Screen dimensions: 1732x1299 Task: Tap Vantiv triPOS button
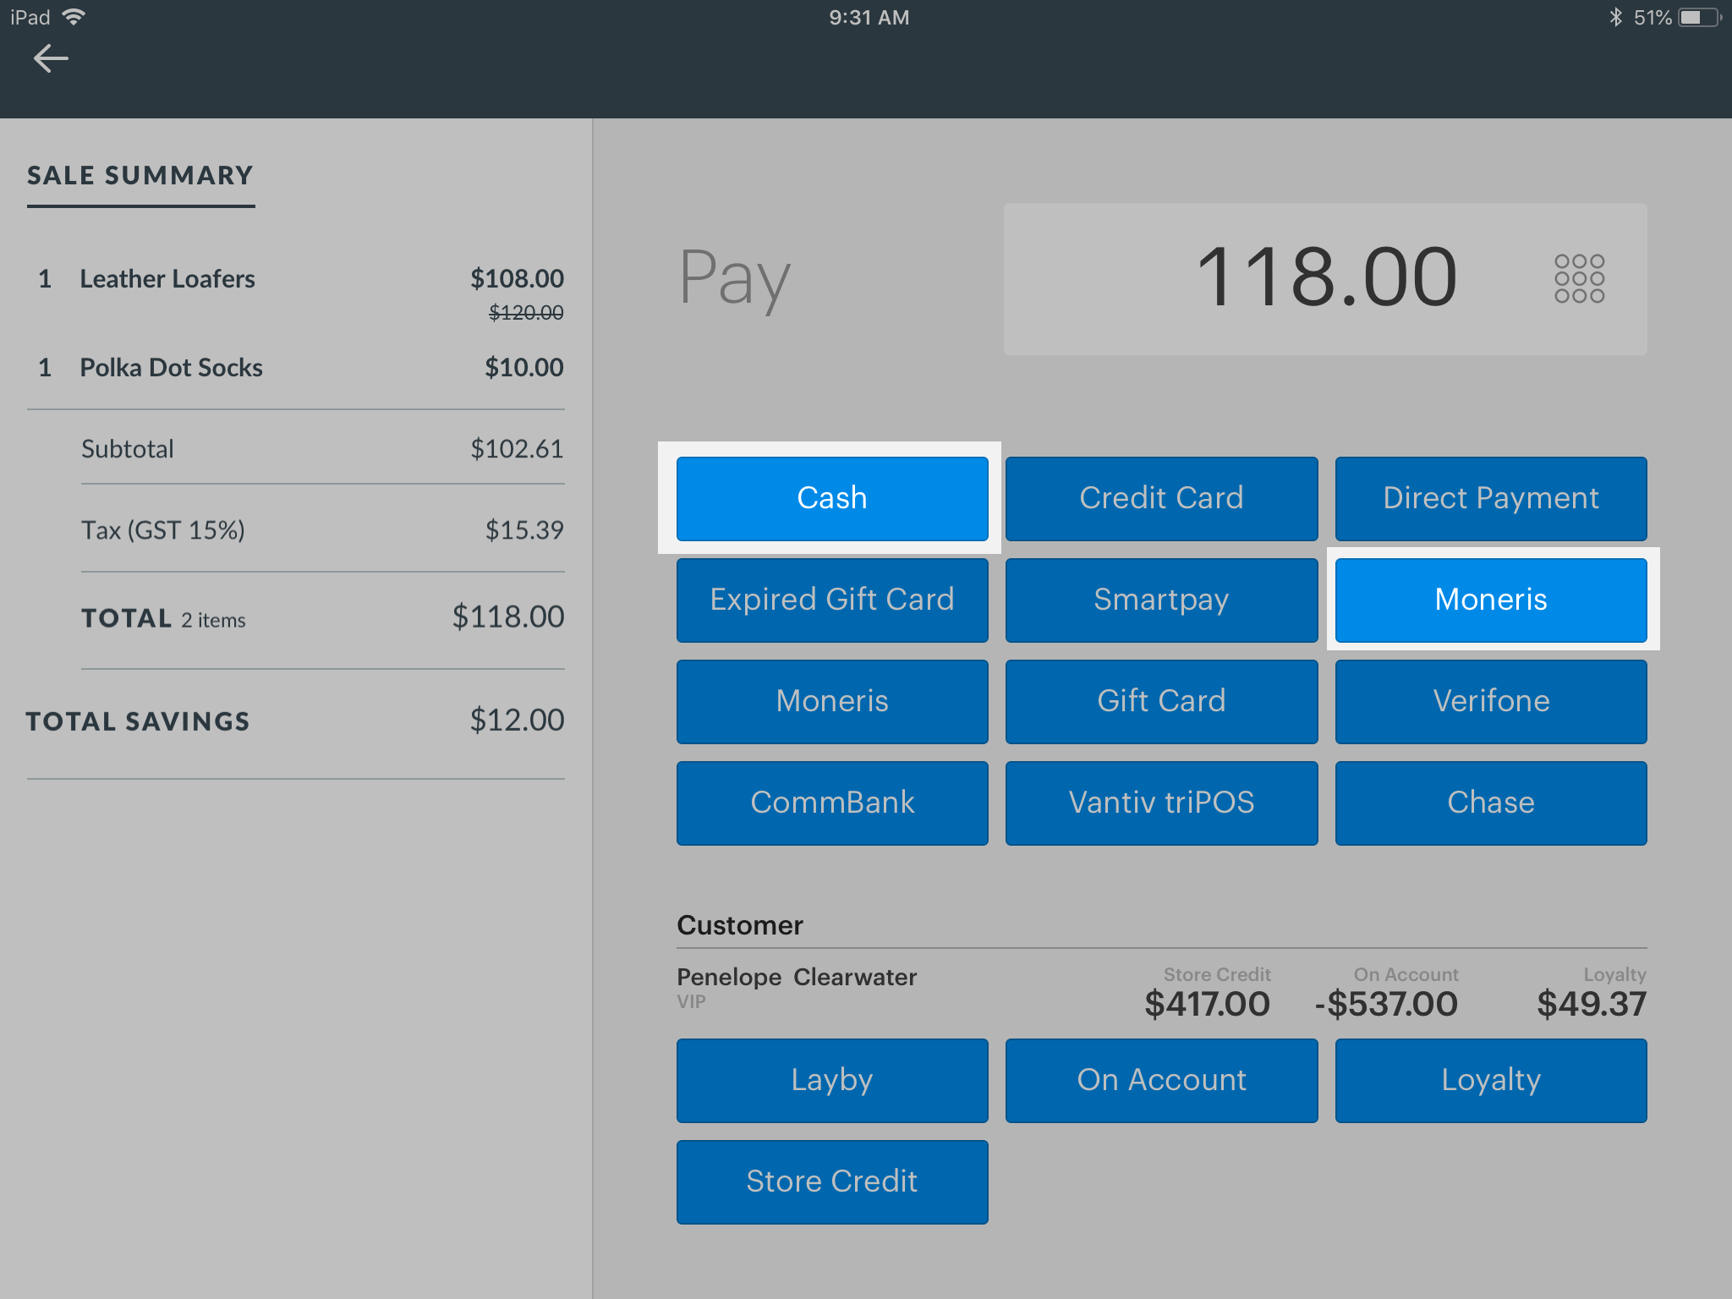[x=1161, y=803]
